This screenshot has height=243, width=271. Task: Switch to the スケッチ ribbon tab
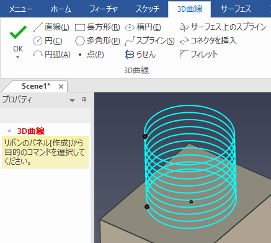(x=148, y=9)
